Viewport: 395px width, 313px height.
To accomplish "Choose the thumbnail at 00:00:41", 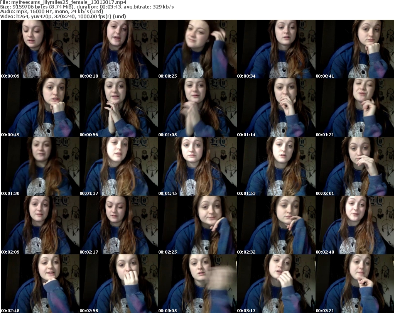I will pyautogui.click(x=355, y=49).
